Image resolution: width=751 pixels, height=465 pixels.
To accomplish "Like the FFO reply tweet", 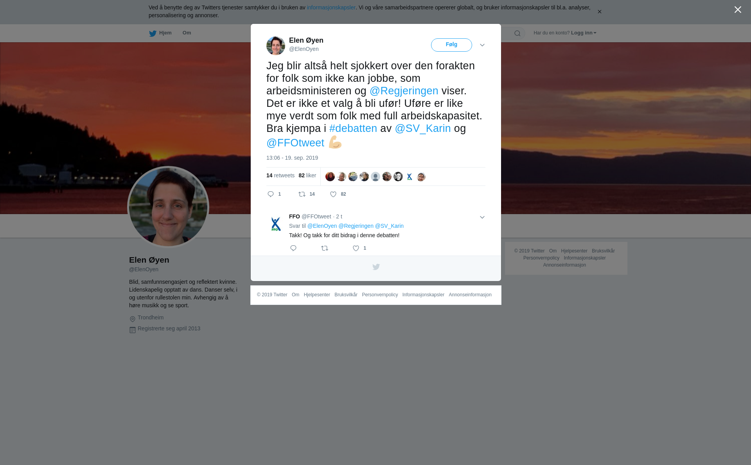I will pos(356,248).
